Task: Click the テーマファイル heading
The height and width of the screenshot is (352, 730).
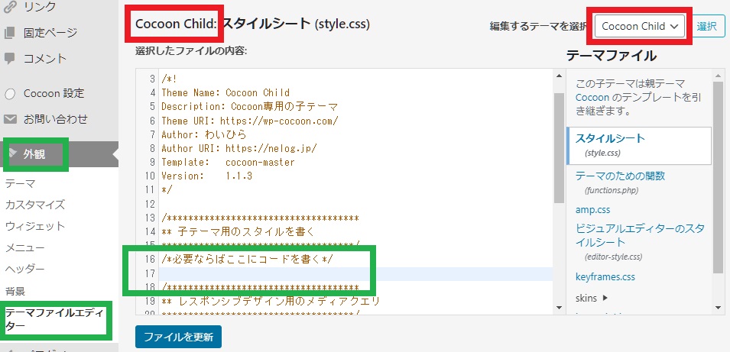Action: tap(612, 56)
